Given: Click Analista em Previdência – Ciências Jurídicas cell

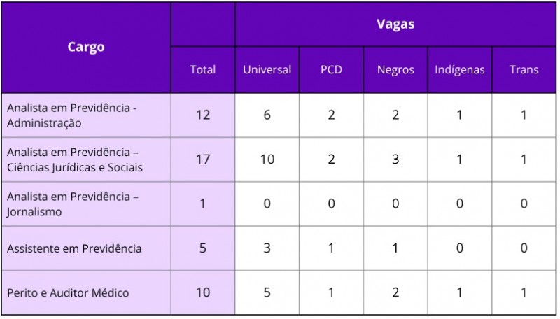Looking at the screenshot, I should (x=74, y=159).
